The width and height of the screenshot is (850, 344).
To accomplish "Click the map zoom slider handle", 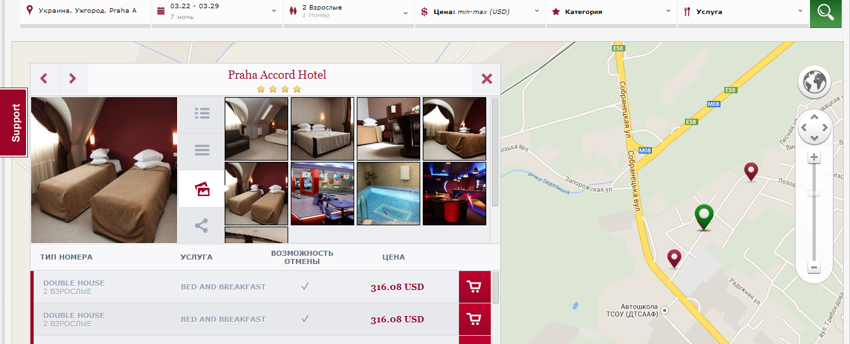I will [x=814, y=194].
